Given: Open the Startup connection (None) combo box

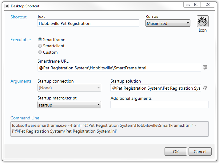Looking at the screenshot, I should (x=69, y=88).
